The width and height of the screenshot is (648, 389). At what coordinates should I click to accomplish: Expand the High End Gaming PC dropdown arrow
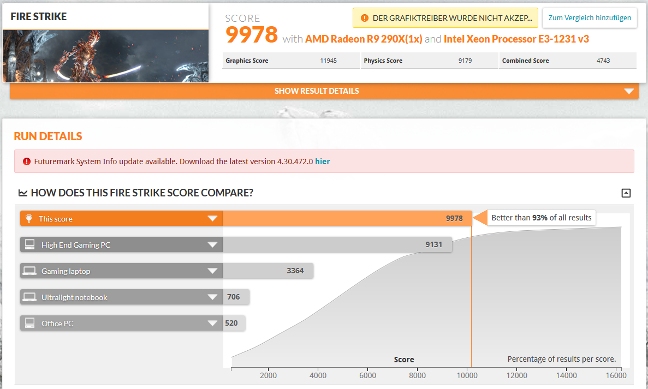212,244
